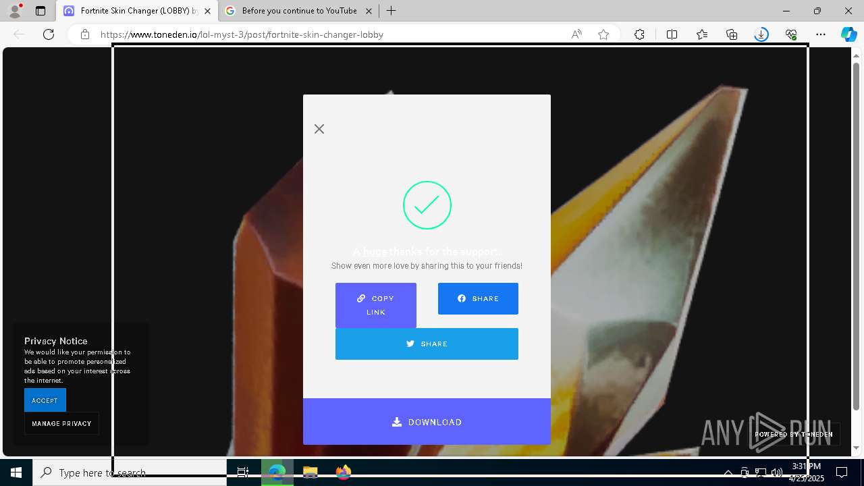
Task: Click the page vertical scrollbar
Action: [x=857, y=236]
